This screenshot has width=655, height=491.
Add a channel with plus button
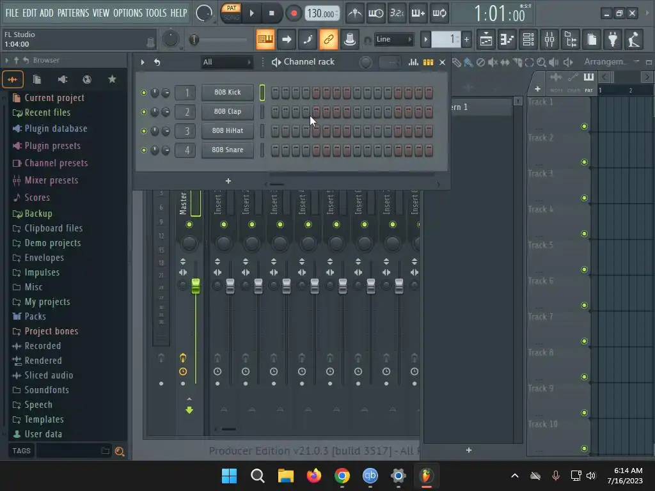228,181
